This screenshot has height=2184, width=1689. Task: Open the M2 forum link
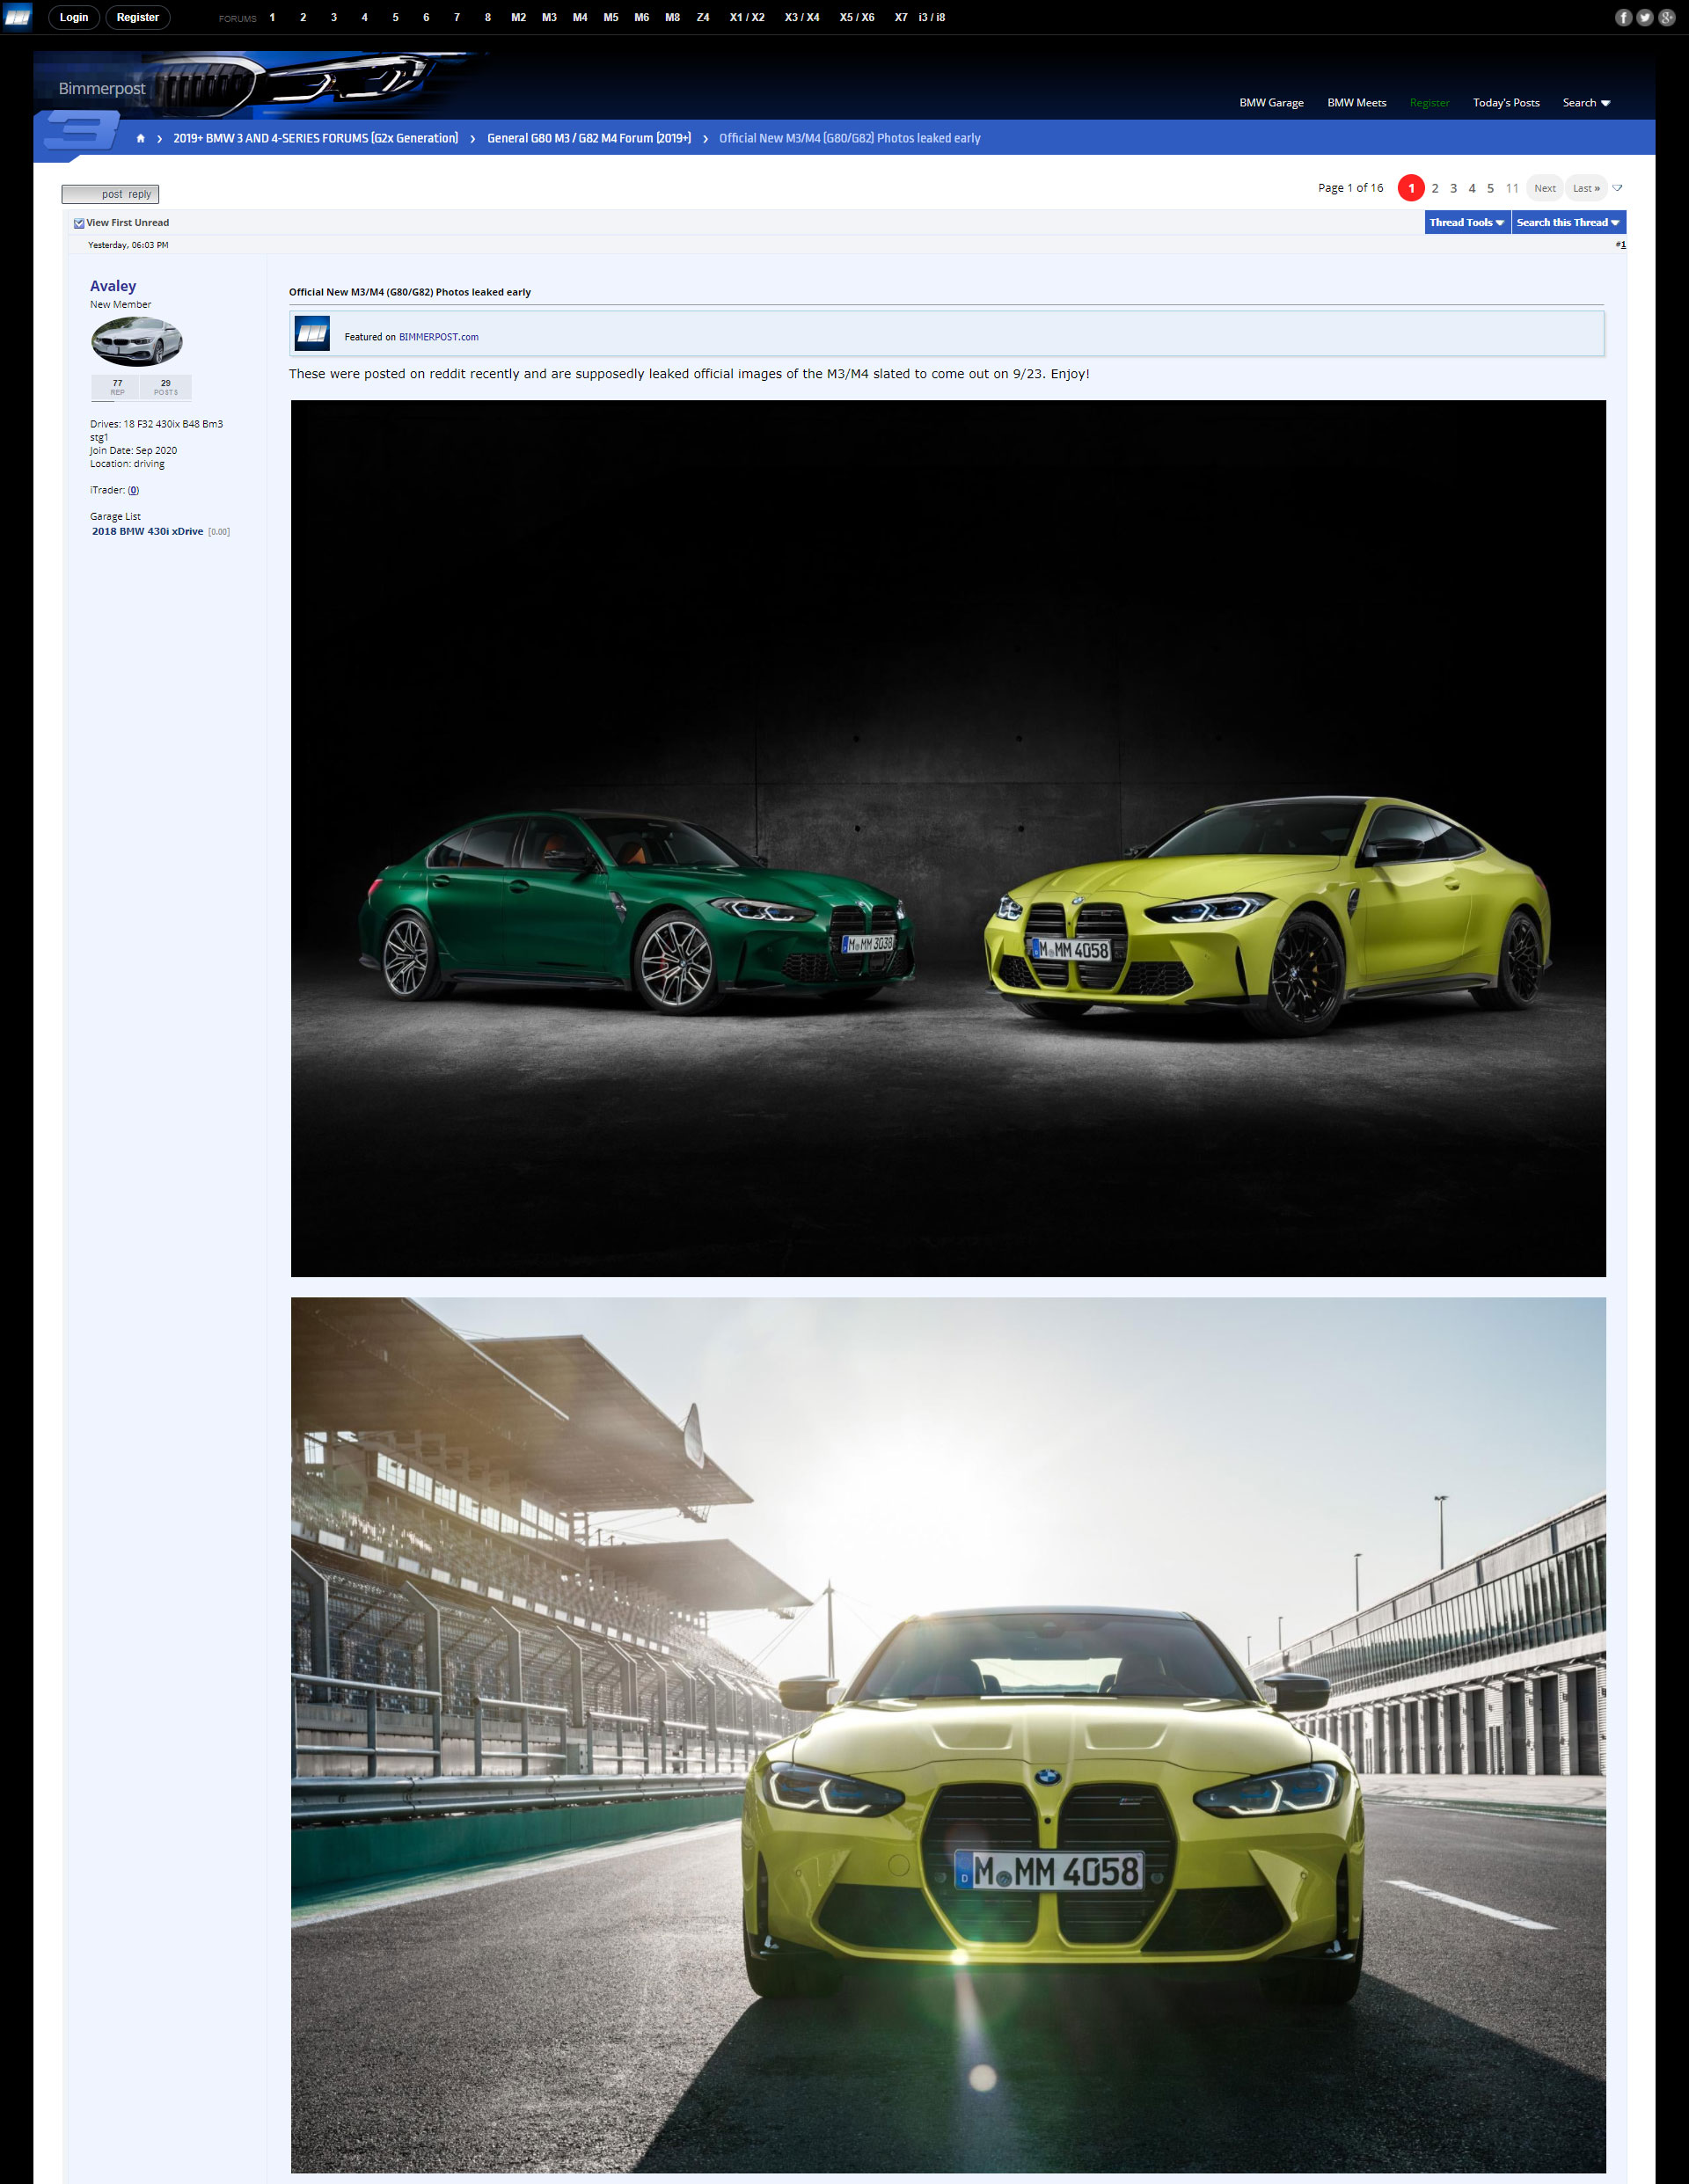(518, 17)
